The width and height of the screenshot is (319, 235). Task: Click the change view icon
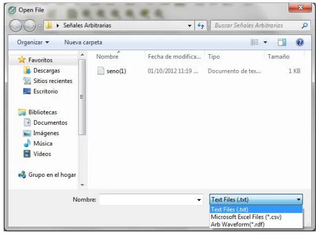pyautogui.click(x=254, y=42)
